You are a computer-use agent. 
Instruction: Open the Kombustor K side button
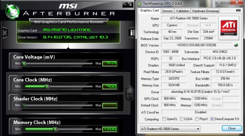(x=5, y=33)
